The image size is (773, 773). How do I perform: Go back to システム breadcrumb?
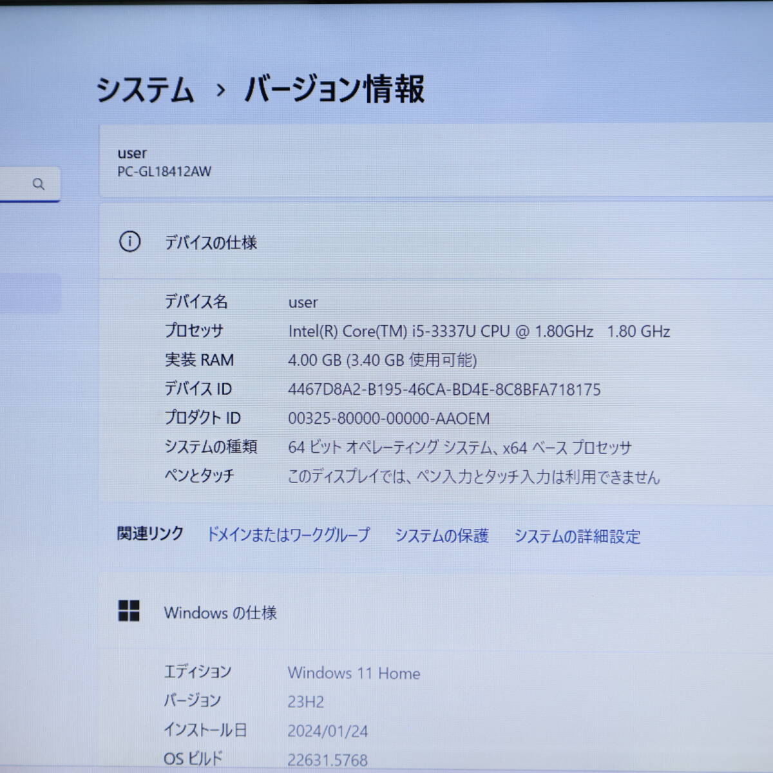[x=145, y=89]
